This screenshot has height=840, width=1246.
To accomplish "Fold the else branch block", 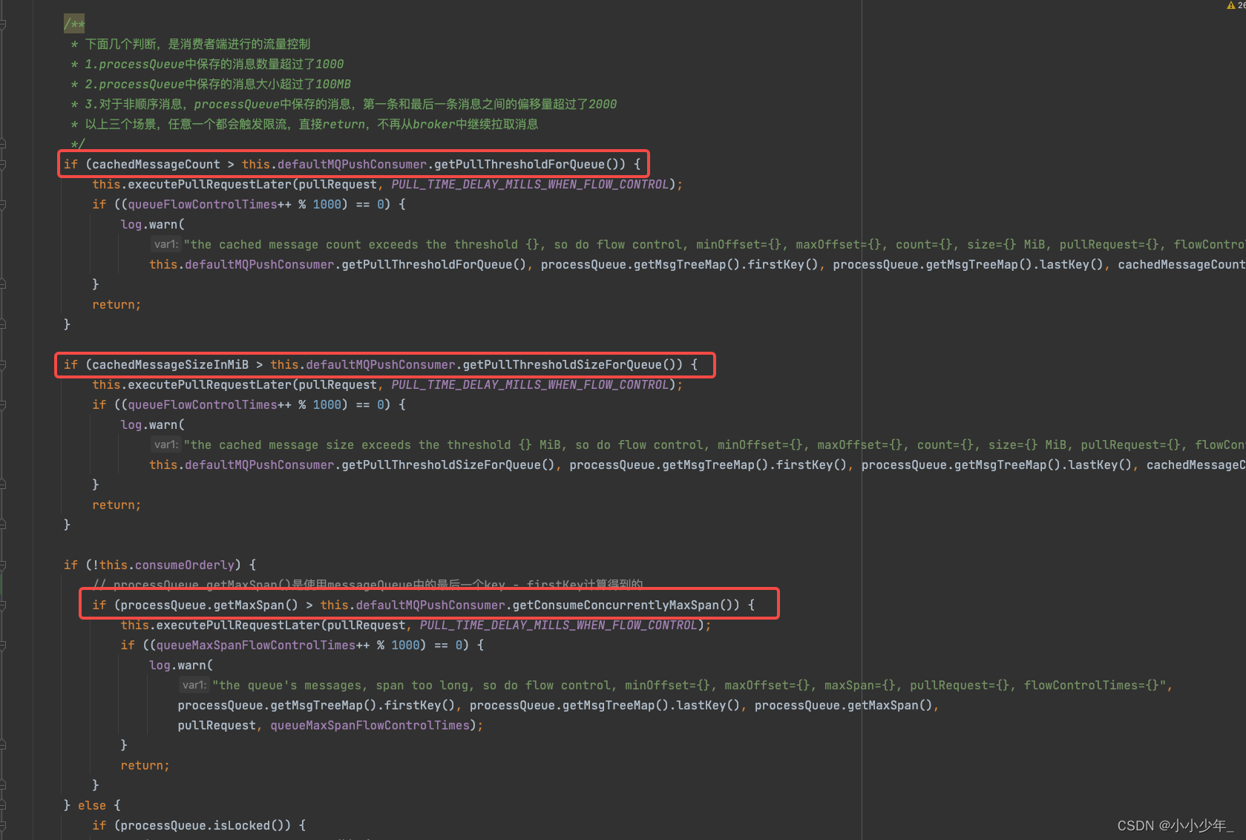I will (x=3, y=805).
